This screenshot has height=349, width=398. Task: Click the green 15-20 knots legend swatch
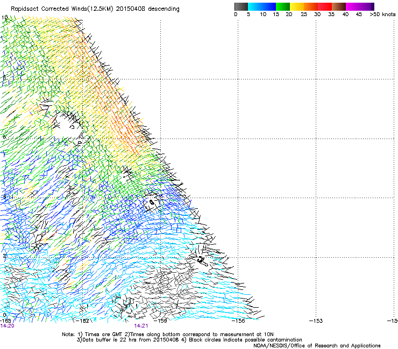283,6
